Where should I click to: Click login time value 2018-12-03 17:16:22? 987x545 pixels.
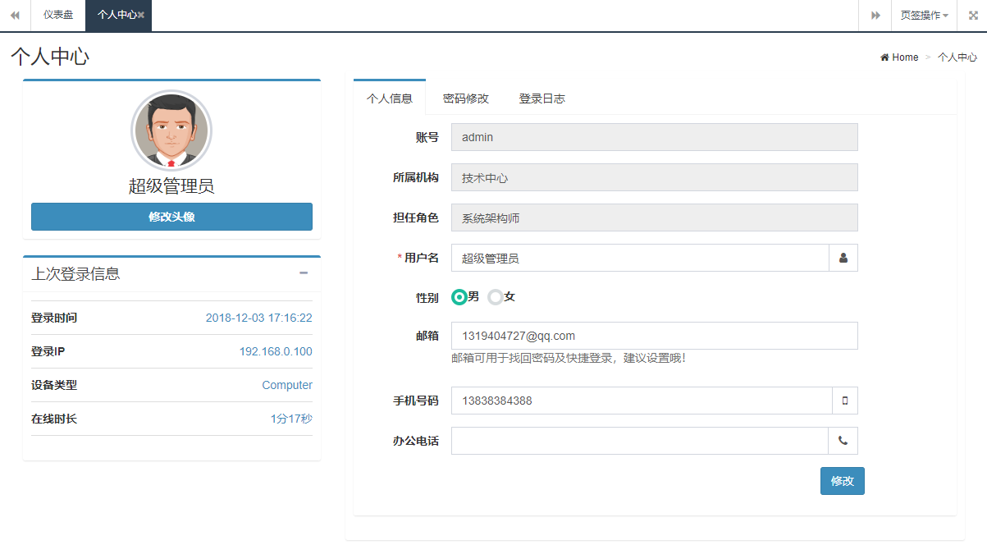coord(258,318)
